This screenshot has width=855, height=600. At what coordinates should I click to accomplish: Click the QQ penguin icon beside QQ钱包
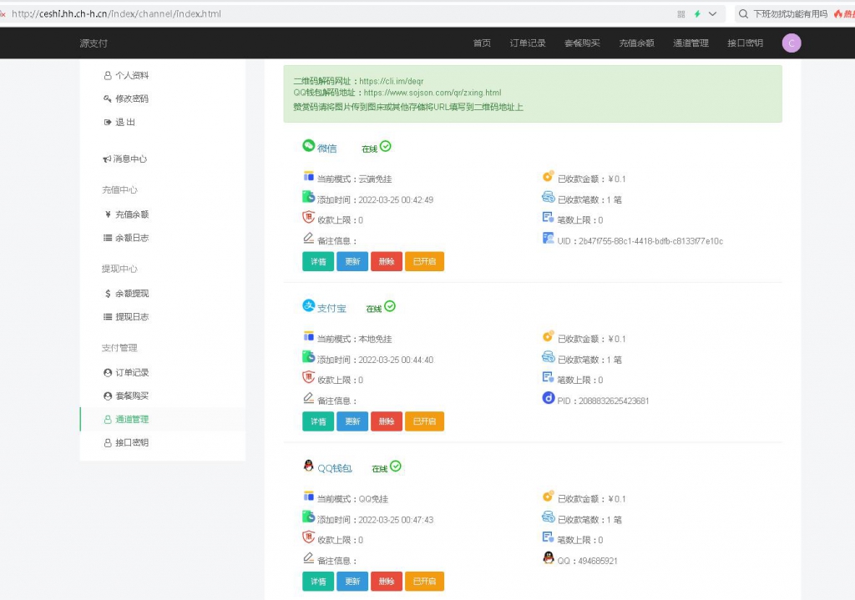(x=309, y=466)
